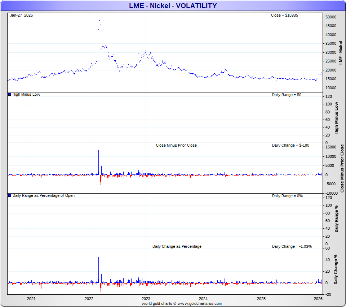Click the Daily Range = $0 readout
Viewport: 346px width, 307px height.
287,94
